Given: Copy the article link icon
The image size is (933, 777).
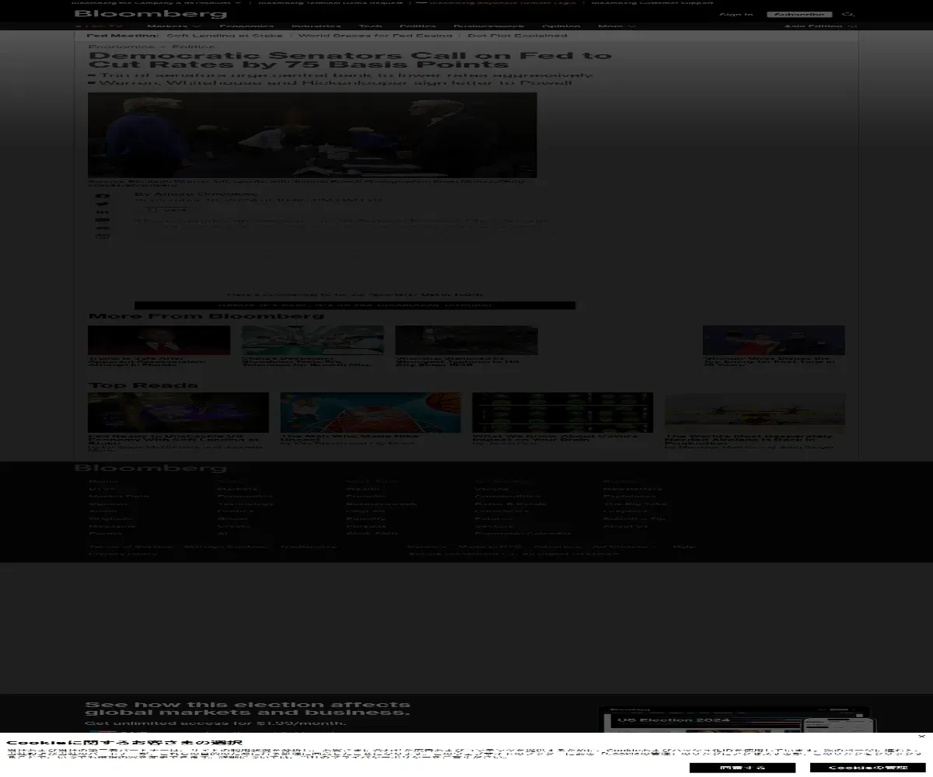Looking at the screenshot, I should pyautogui.click(x=103, y=228).
